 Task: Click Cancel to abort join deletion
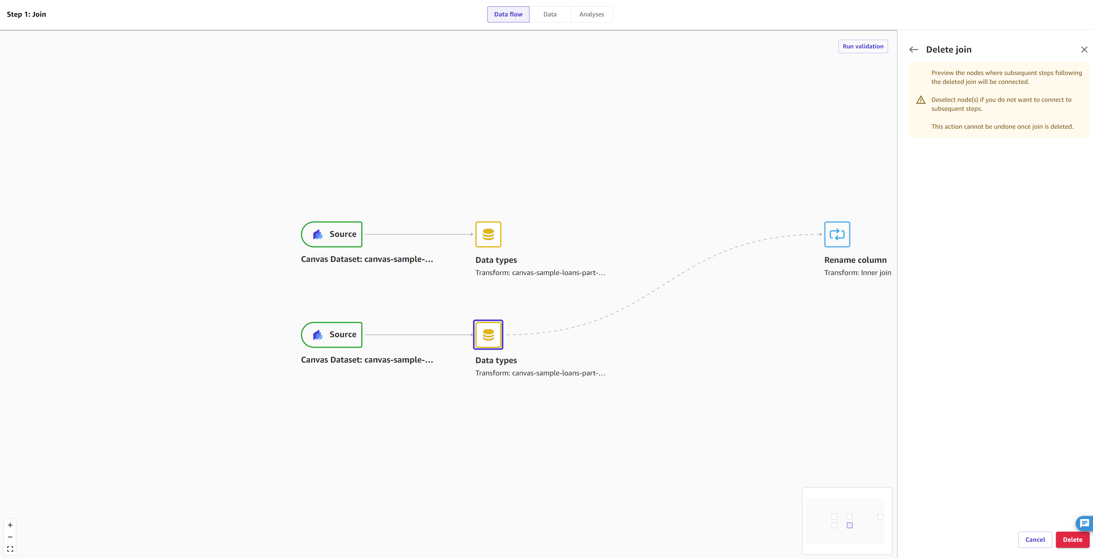tap(1035, 540)
